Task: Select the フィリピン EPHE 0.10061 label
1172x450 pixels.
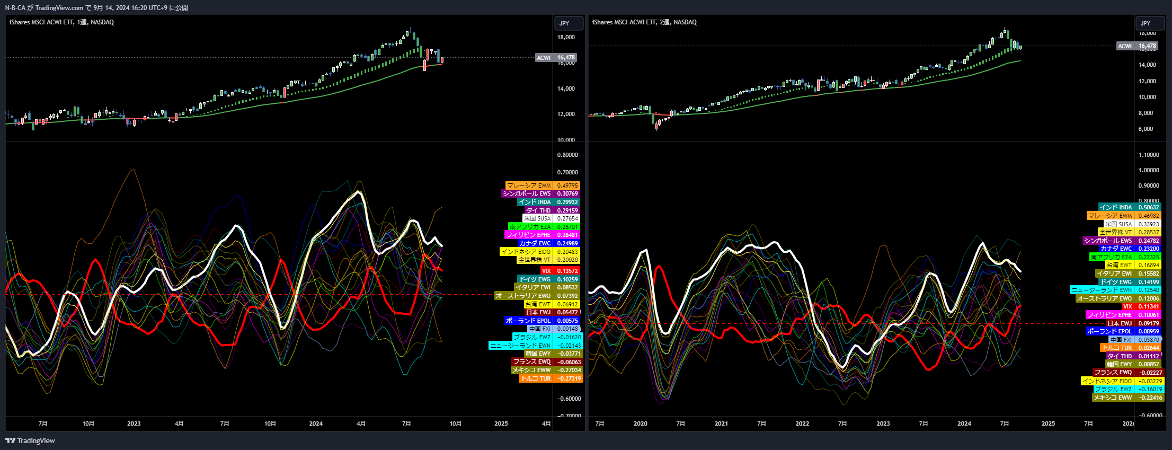Action: (1123, 315)
